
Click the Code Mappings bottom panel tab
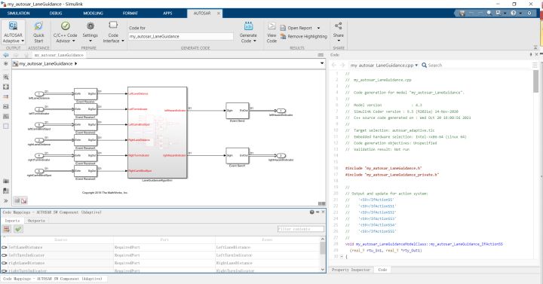[53, 279]
